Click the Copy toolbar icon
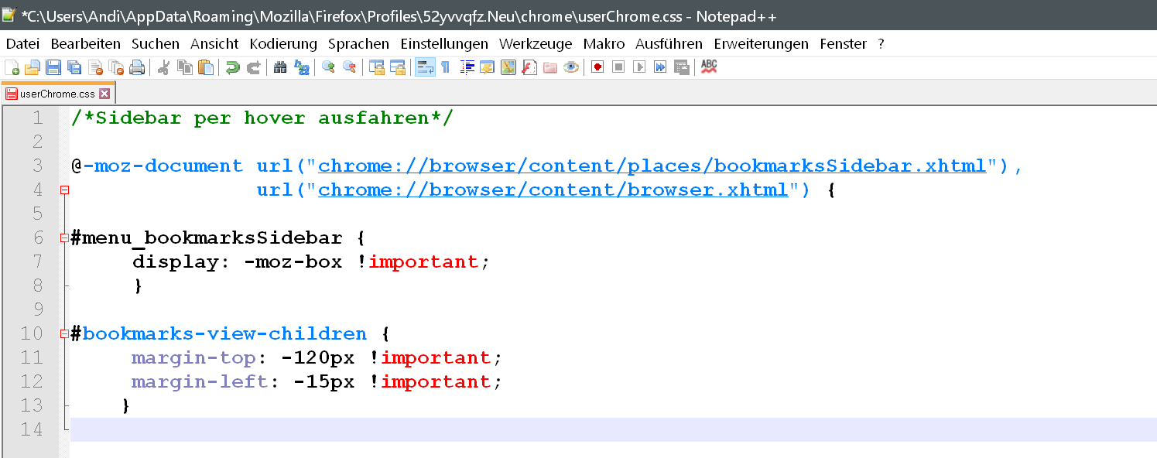The height and width of the screenshot is (458, 1157). pyautogui.click(x=184, y=67)
